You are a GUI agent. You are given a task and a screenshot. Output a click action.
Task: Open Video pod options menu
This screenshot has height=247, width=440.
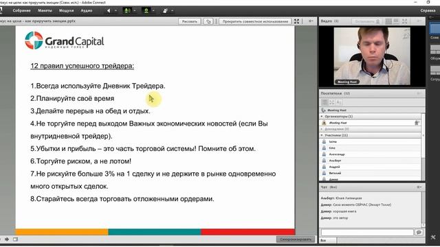419,21
